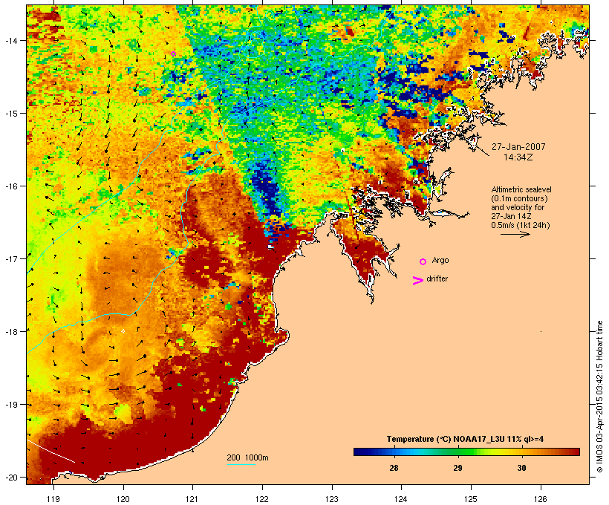Click the '120' longitude axis label
Screen dimensions: 609x505
123,499
